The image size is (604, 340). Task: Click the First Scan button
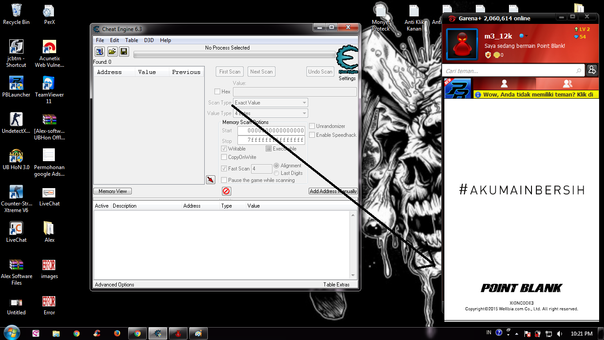pos(230,72)
